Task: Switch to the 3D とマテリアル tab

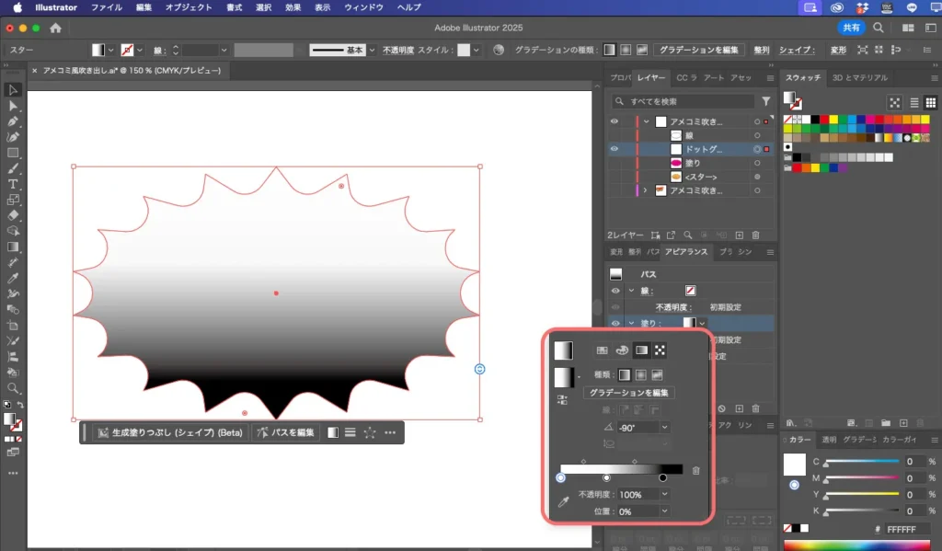Action: pos(859,78)
